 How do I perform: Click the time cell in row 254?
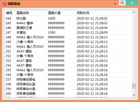coord(92,65)
